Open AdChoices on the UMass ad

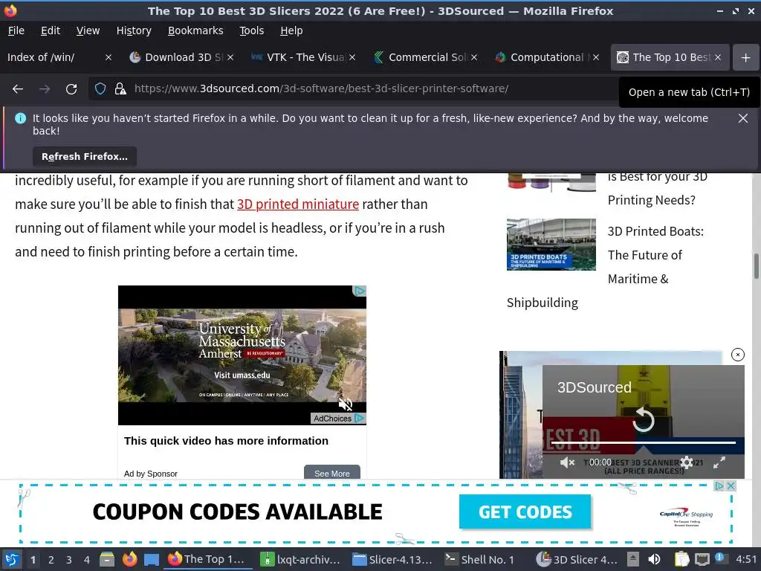[337, 418]
